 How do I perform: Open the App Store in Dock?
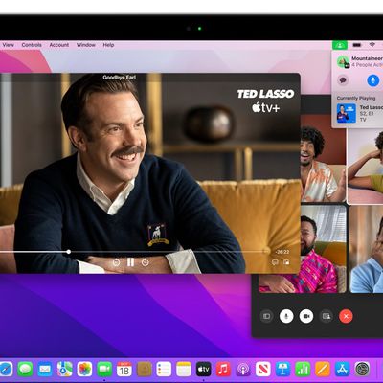coord(343,370)
